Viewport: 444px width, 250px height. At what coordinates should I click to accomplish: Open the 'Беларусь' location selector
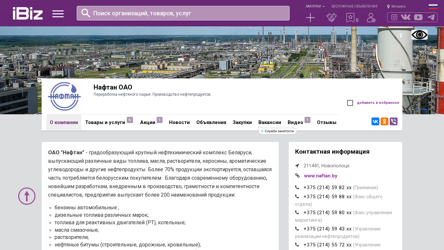397,7
